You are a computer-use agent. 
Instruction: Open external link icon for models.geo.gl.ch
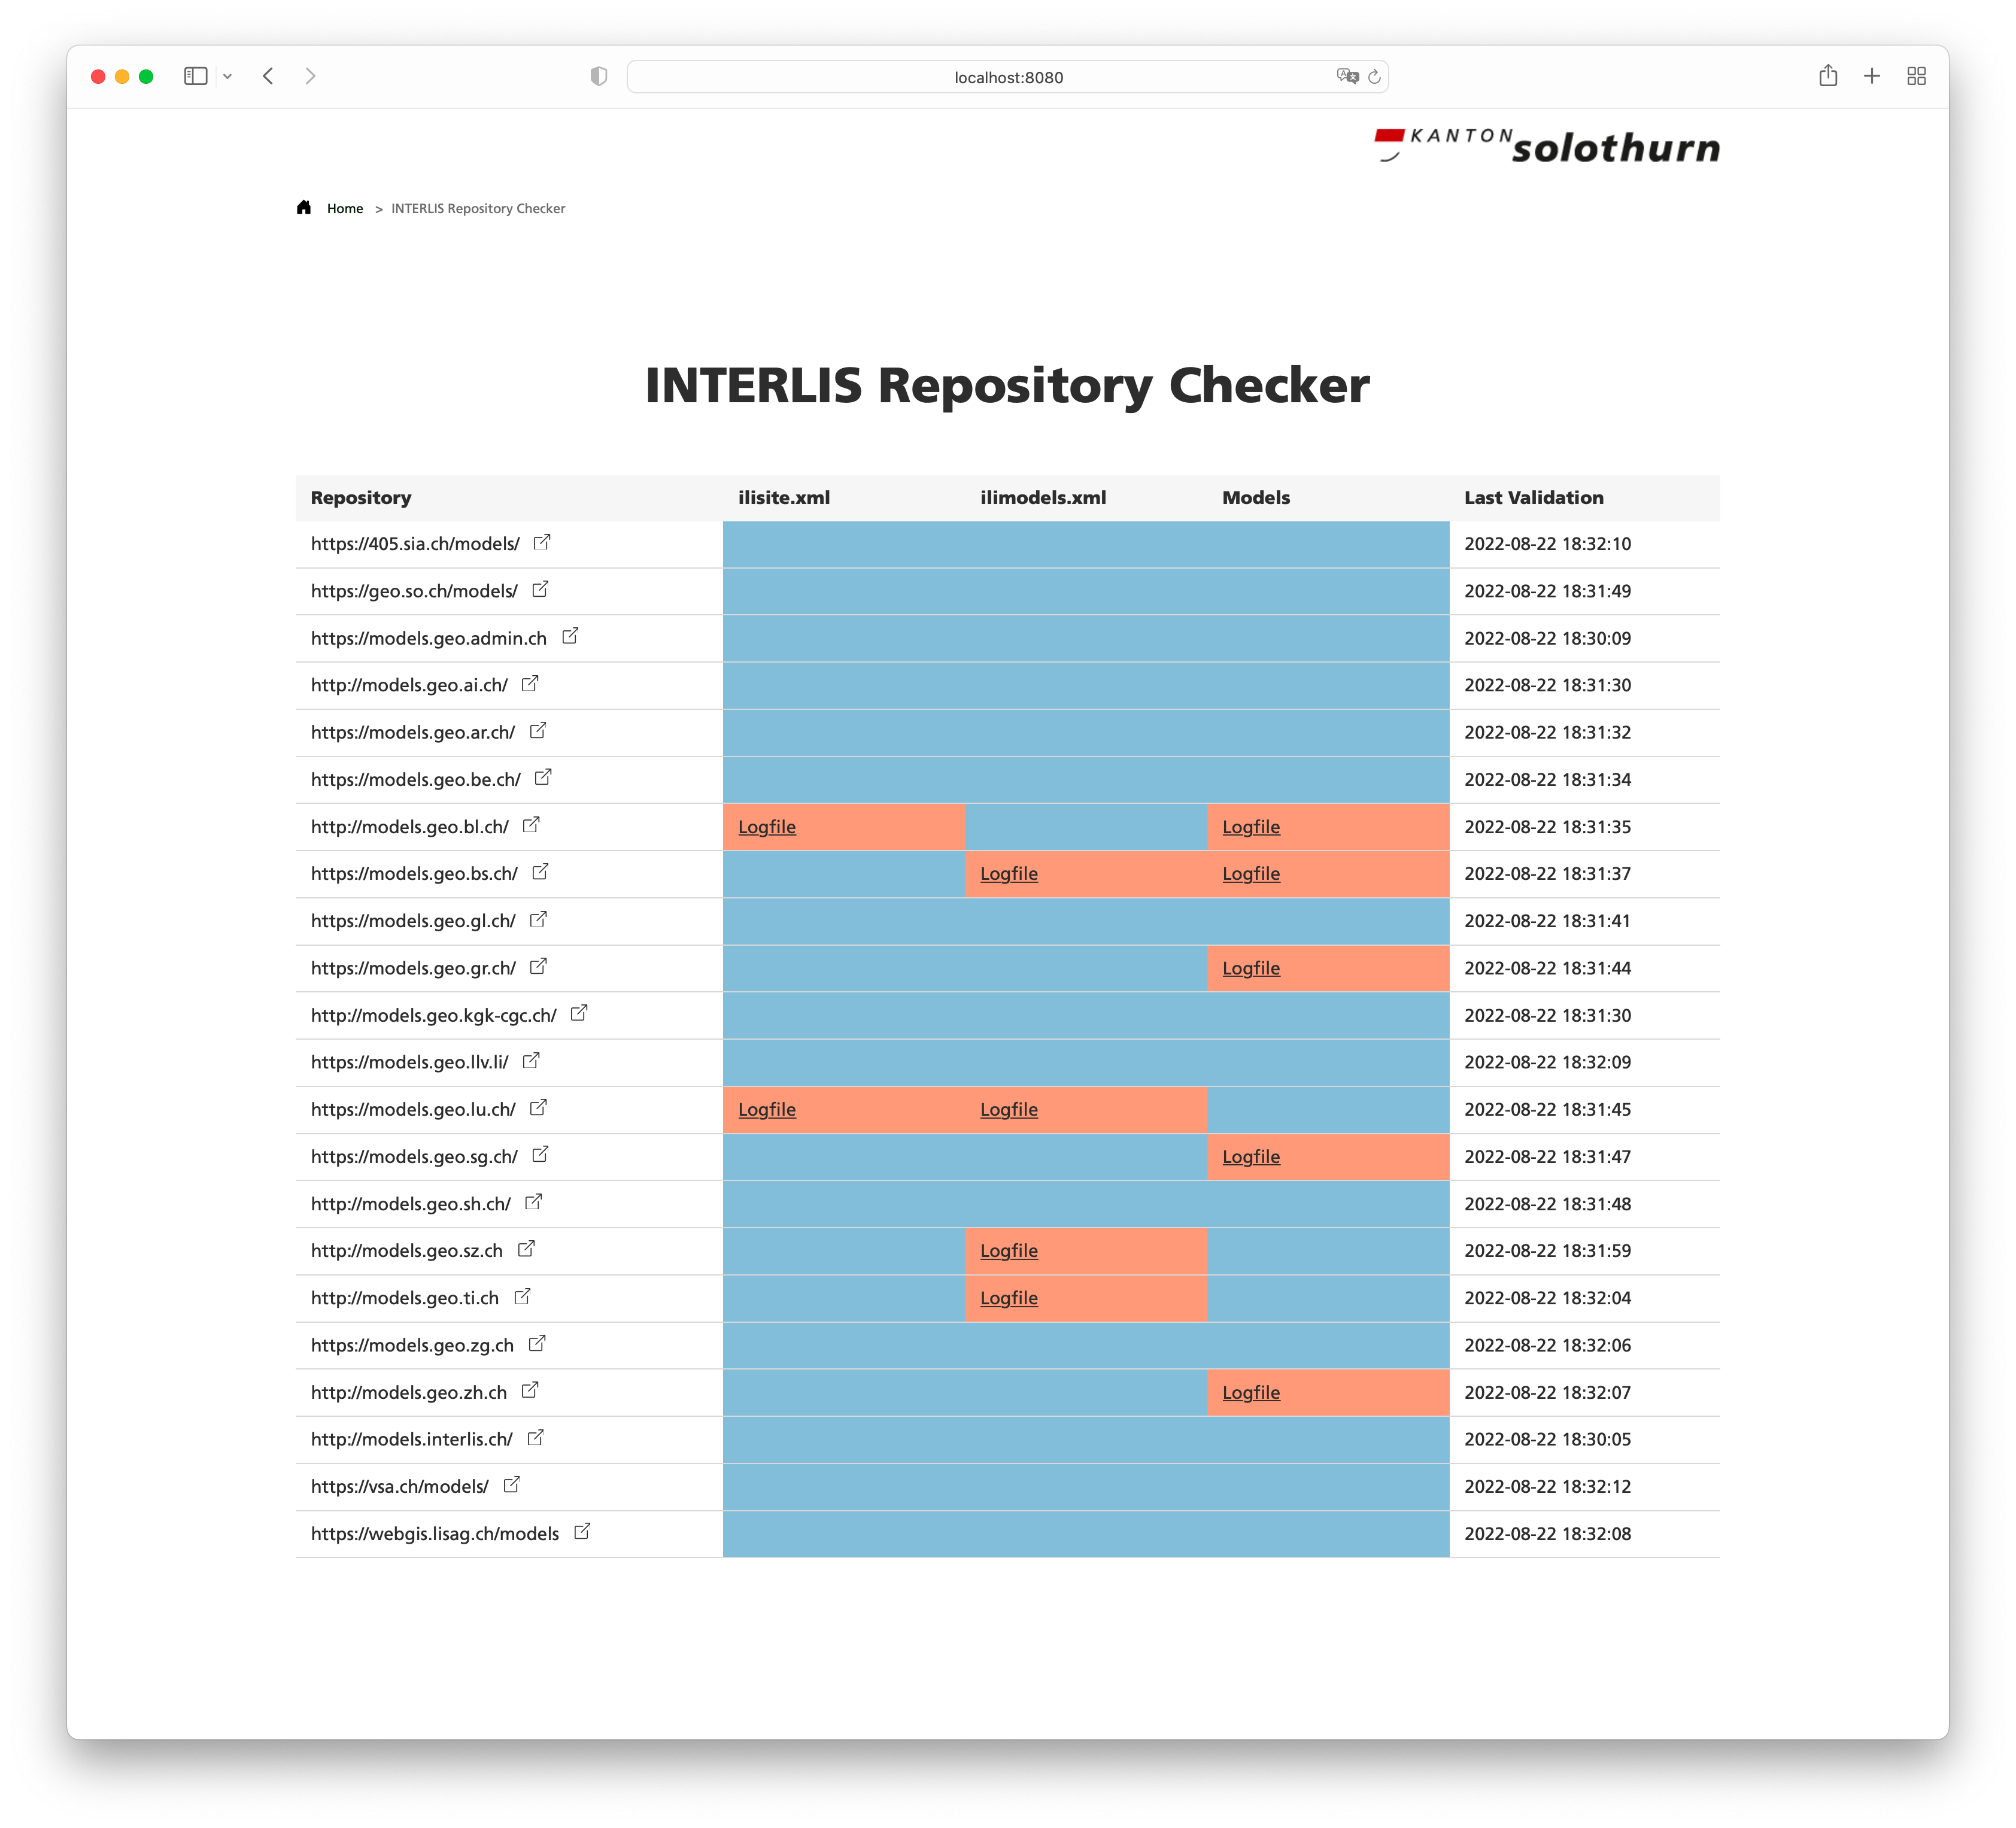[x=538, y=919]
